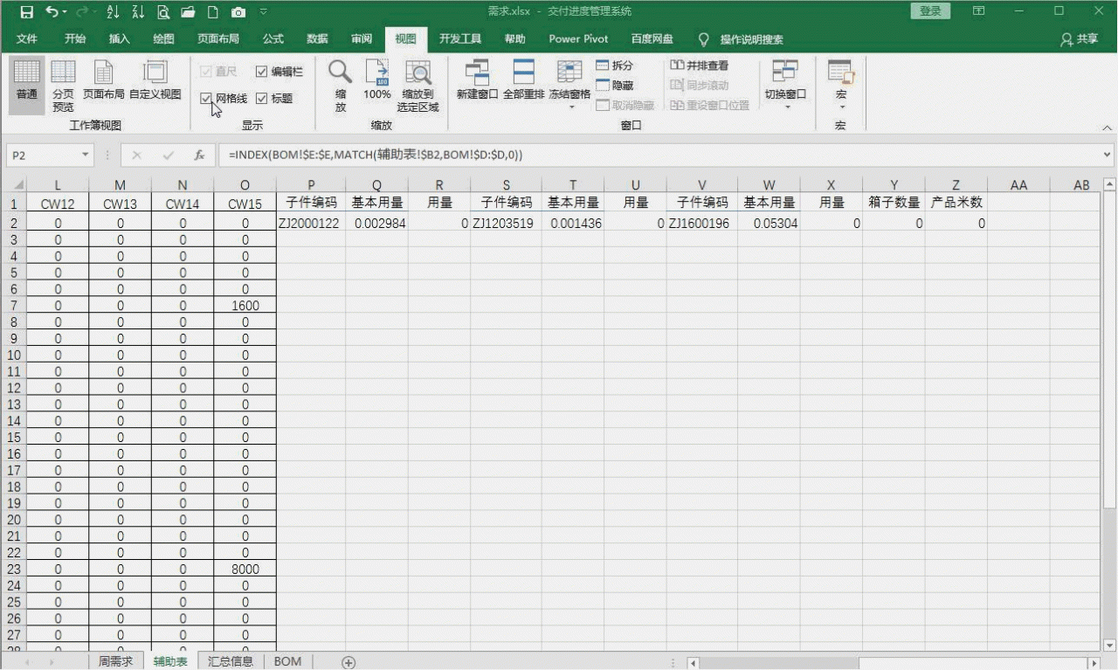Expand the 宏 macros dropdown

coord(841,107)
